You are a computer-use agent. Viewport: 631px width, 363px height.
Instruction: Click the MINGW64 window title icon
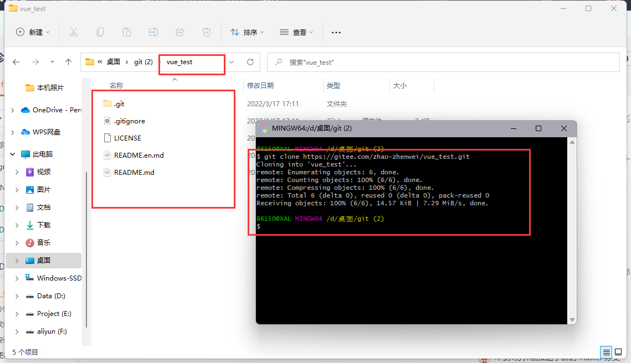(x=265, y=128)
